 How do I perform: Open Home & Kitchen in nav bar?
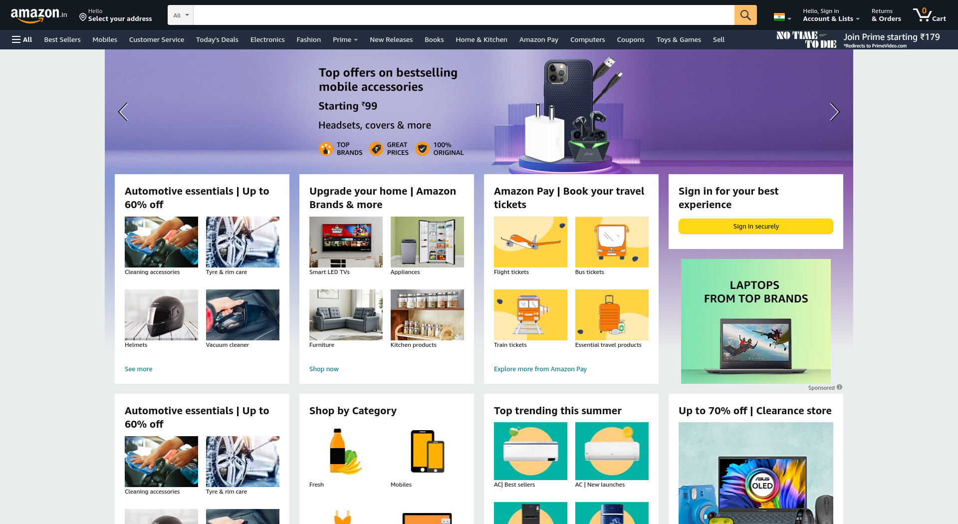pos(481,39)
